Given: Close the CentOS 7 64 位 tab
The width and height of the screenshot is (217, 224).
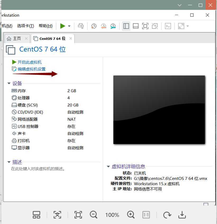Looking at the screenshot, I should (71, 38).
